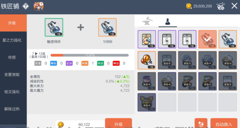Open the coin exchange icon beside gold
240x128 pixels.
221,6
